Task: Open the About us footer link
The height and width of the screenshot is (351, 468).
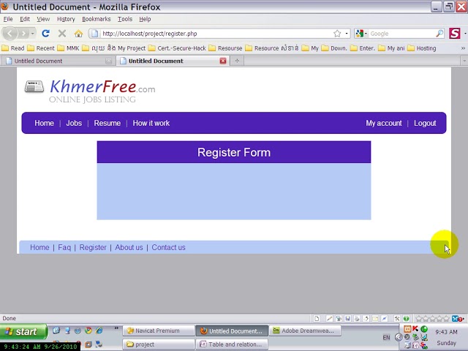Action: 129,247
